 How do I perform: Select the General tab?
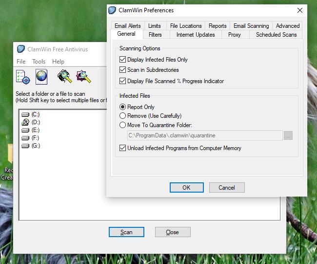[127, 34]
